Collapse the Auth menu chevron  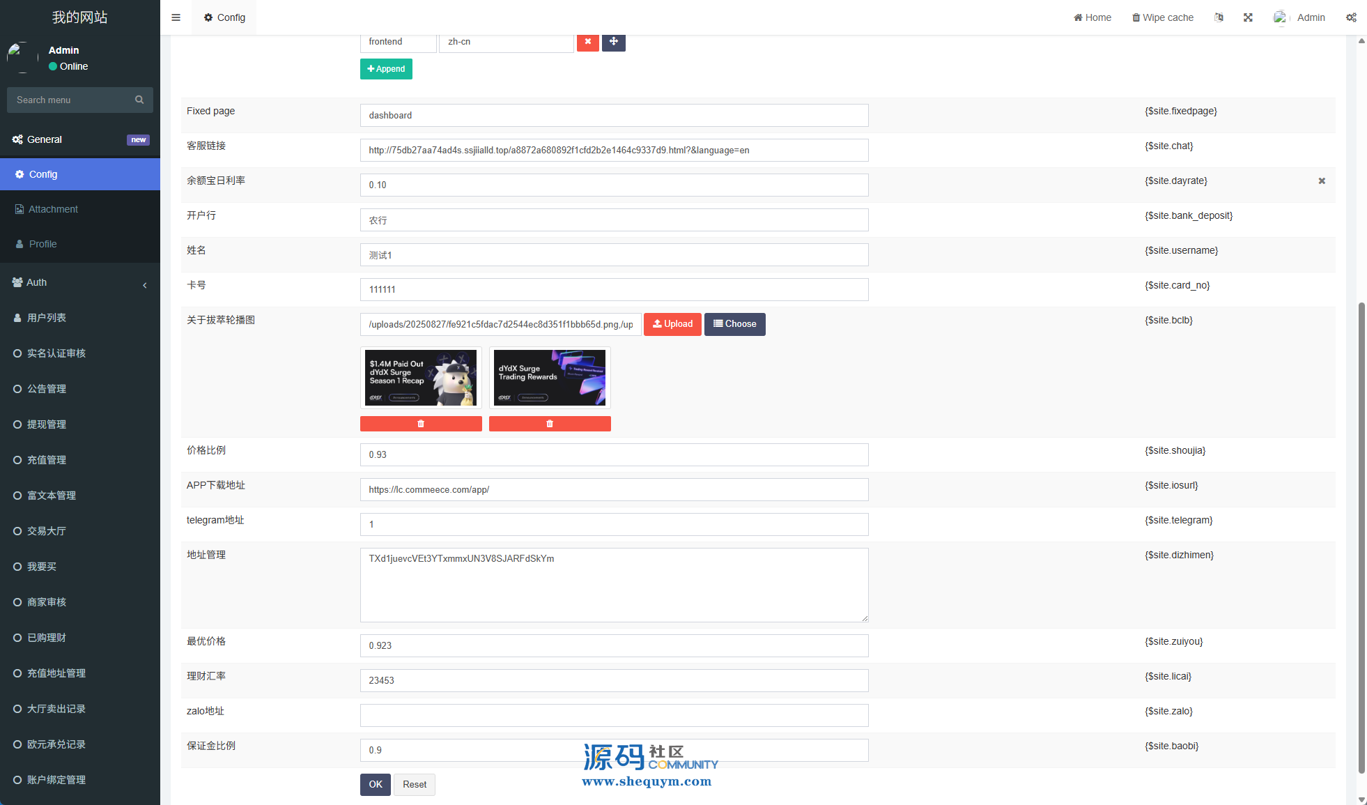[145, 284]
